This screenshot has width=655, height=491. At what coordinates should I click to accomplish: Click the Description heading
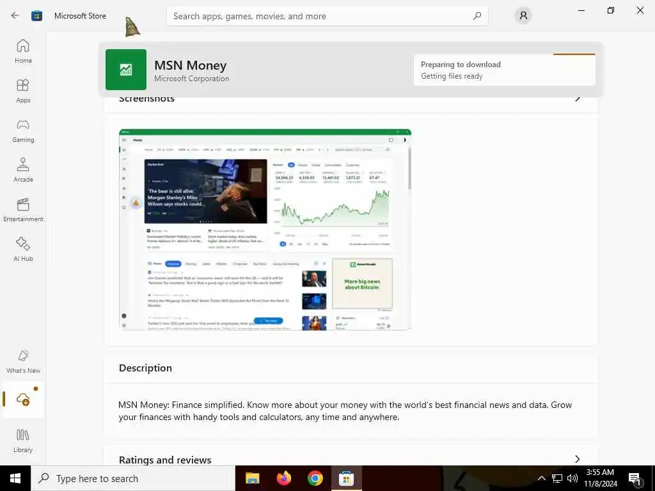145,368
